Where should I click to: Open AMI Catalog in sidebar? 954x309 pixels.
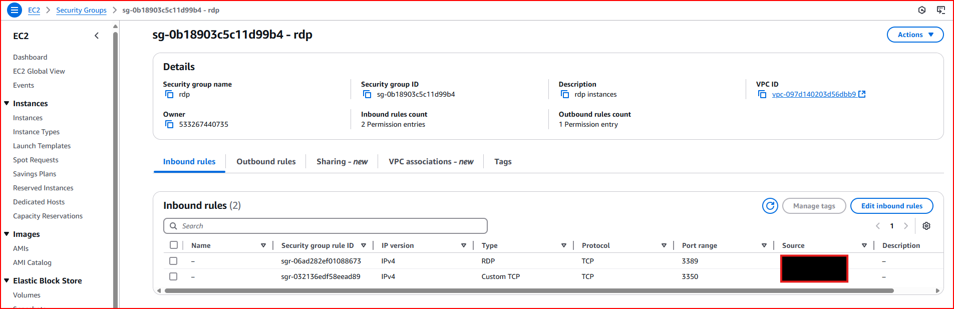(32, 262)
